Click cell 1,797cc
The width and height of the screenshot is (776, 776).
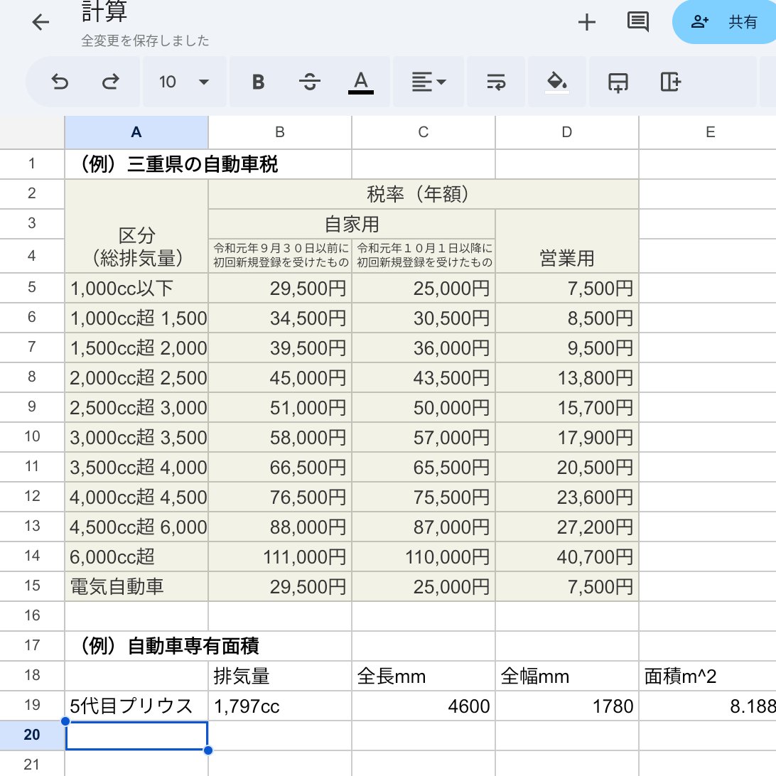click(x=279, y=706)
